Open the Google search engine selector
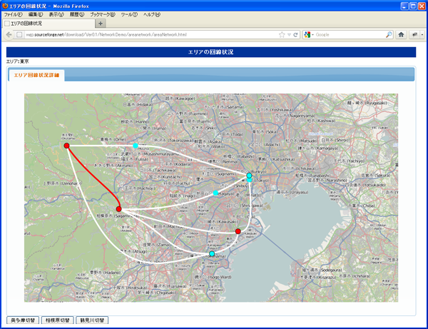This screenshot has width=428, height=329. (309, 35)
